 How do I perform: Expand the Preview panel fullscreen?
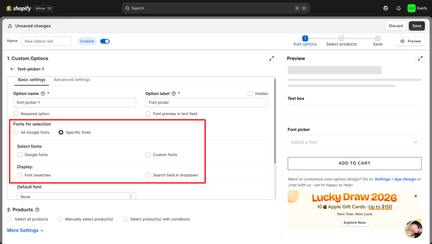click(x=420, y=59)
